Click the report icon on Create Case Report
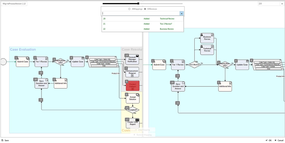285x143 pixels. (137, 120)
